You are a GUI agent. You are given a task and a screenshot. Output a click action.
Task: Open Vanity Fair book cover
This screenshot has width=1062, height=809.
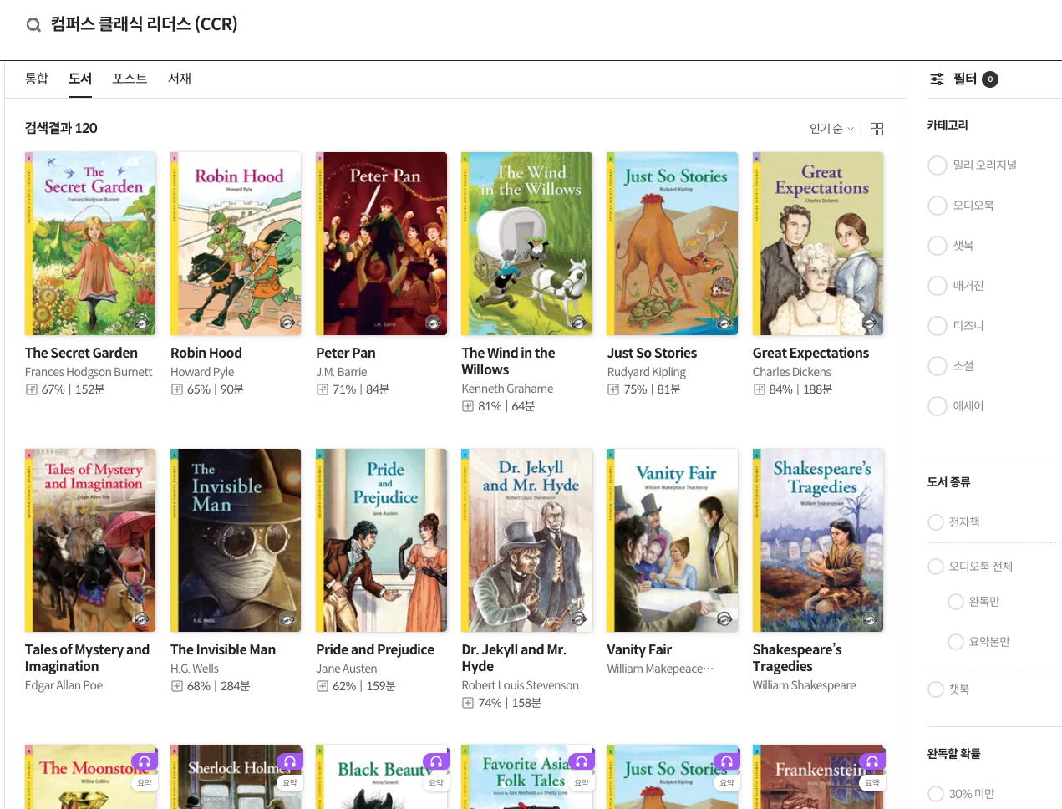click(673, 541)
